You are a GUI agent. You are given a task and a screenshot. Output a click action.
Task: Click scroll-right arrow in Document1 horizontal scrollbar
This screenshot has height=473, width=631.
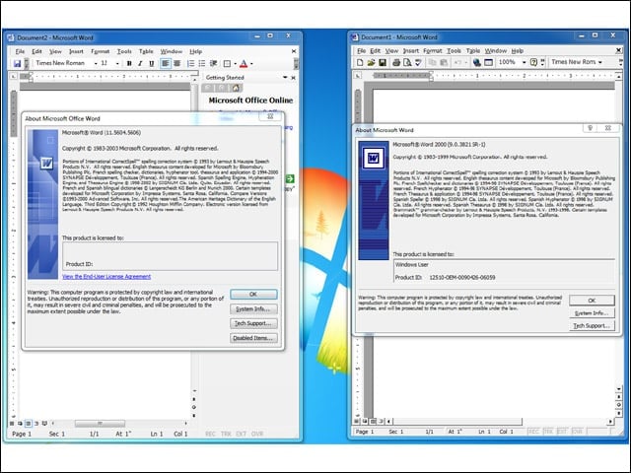(610, 421)
